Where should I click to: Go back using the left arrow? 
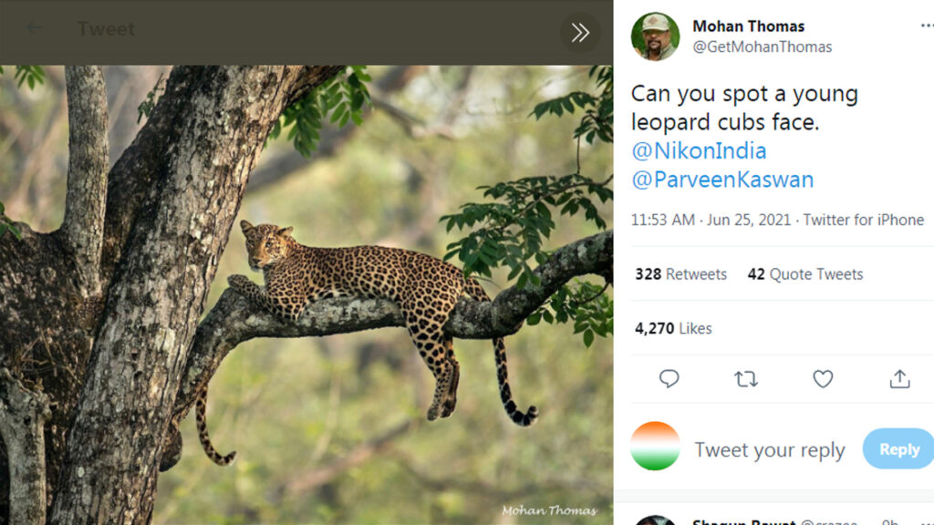pyautogui.click(x=35, y=28)
